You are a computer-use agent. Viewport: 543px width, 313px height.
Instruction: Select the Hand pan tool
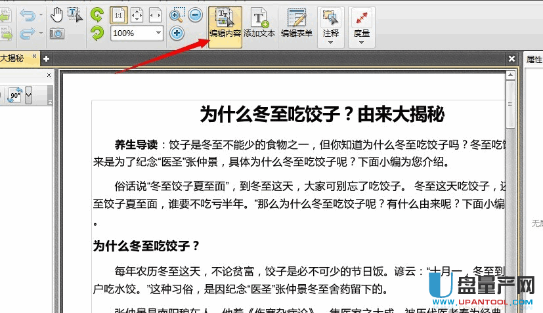(x=57, y=14)
